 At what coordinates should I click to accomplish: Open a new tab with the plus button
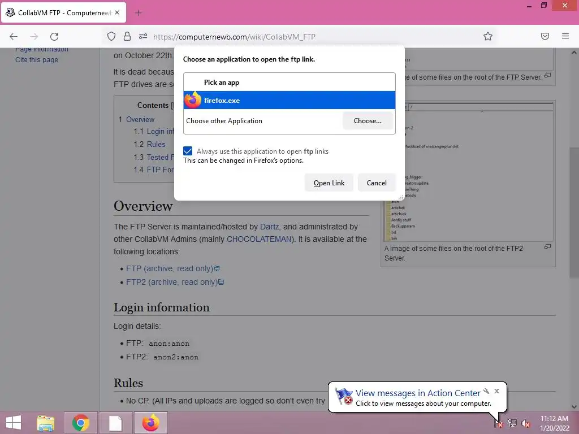138,13
